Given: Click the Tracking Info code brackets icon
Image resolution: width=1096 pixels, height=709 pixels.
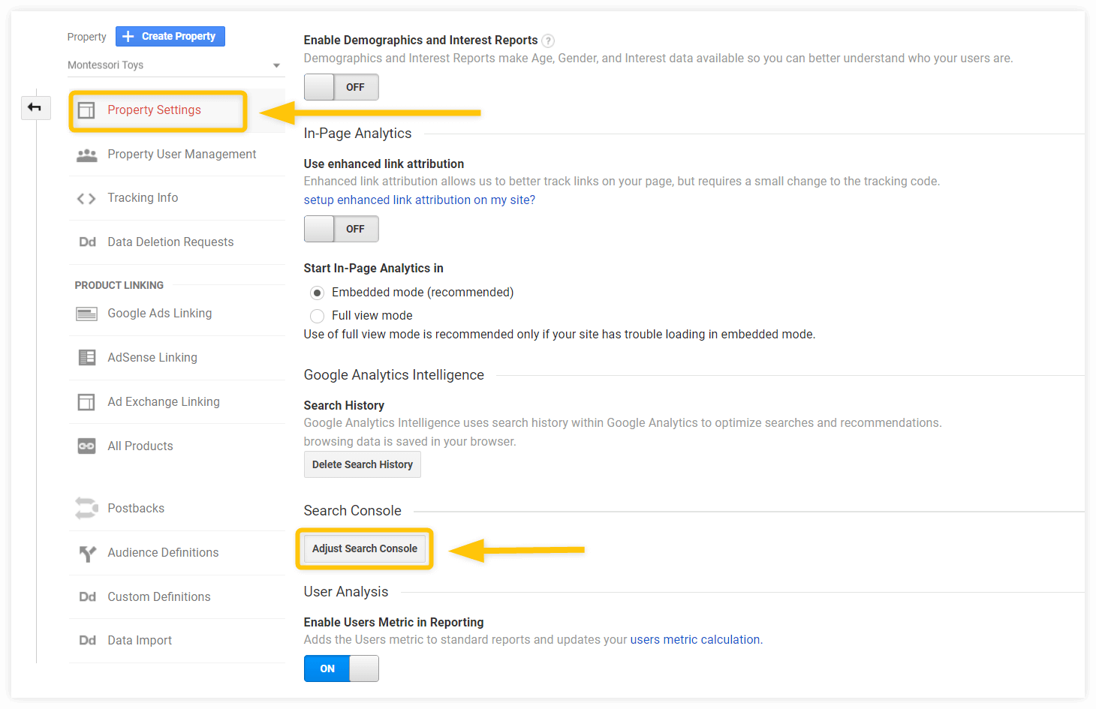Looking at the screenshot, I should [x=86, y=199].
